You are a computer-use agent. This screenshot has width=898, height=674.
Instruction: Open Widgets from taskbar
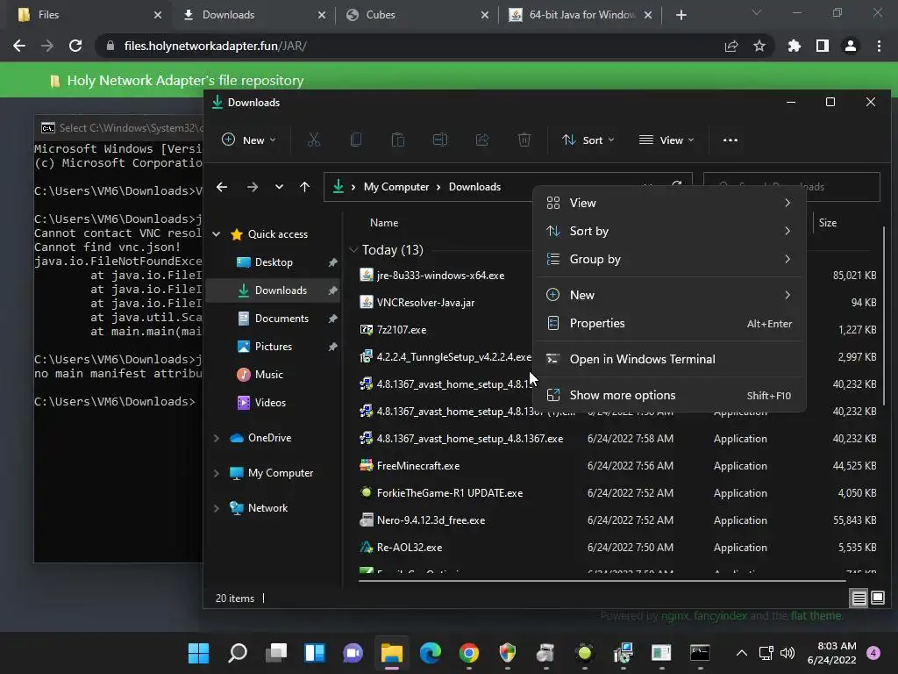(315, 653)
